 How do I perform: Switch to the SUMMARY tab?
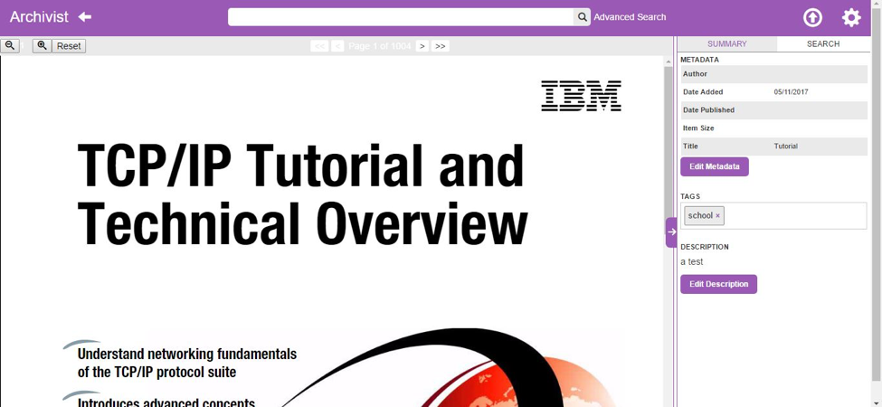click(x=726, y=43)
